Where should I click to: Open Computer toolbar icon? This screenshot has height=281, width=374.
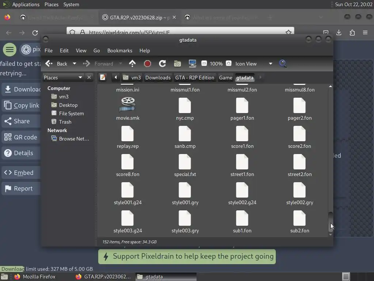tap(192, 64)
